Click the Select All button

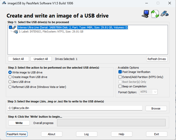coord(19,59)
